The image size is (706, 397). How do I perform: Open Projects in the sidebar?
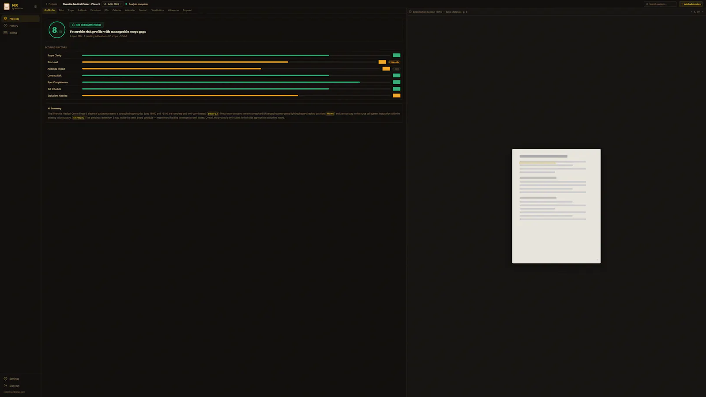[x=20, y=19]
